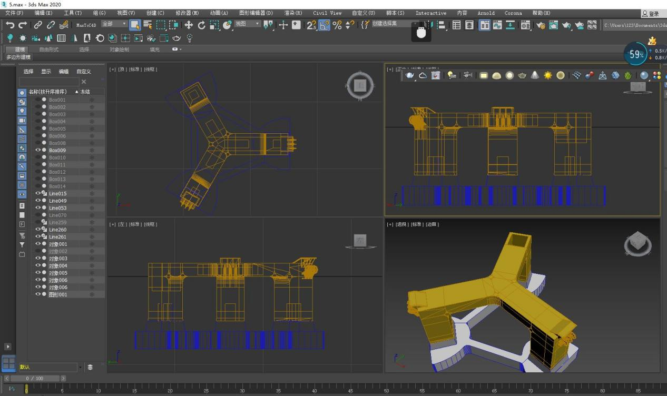Open the 修改器(M) menu
Viewport: 667px width, 396px height.
(x=187, y=13)
